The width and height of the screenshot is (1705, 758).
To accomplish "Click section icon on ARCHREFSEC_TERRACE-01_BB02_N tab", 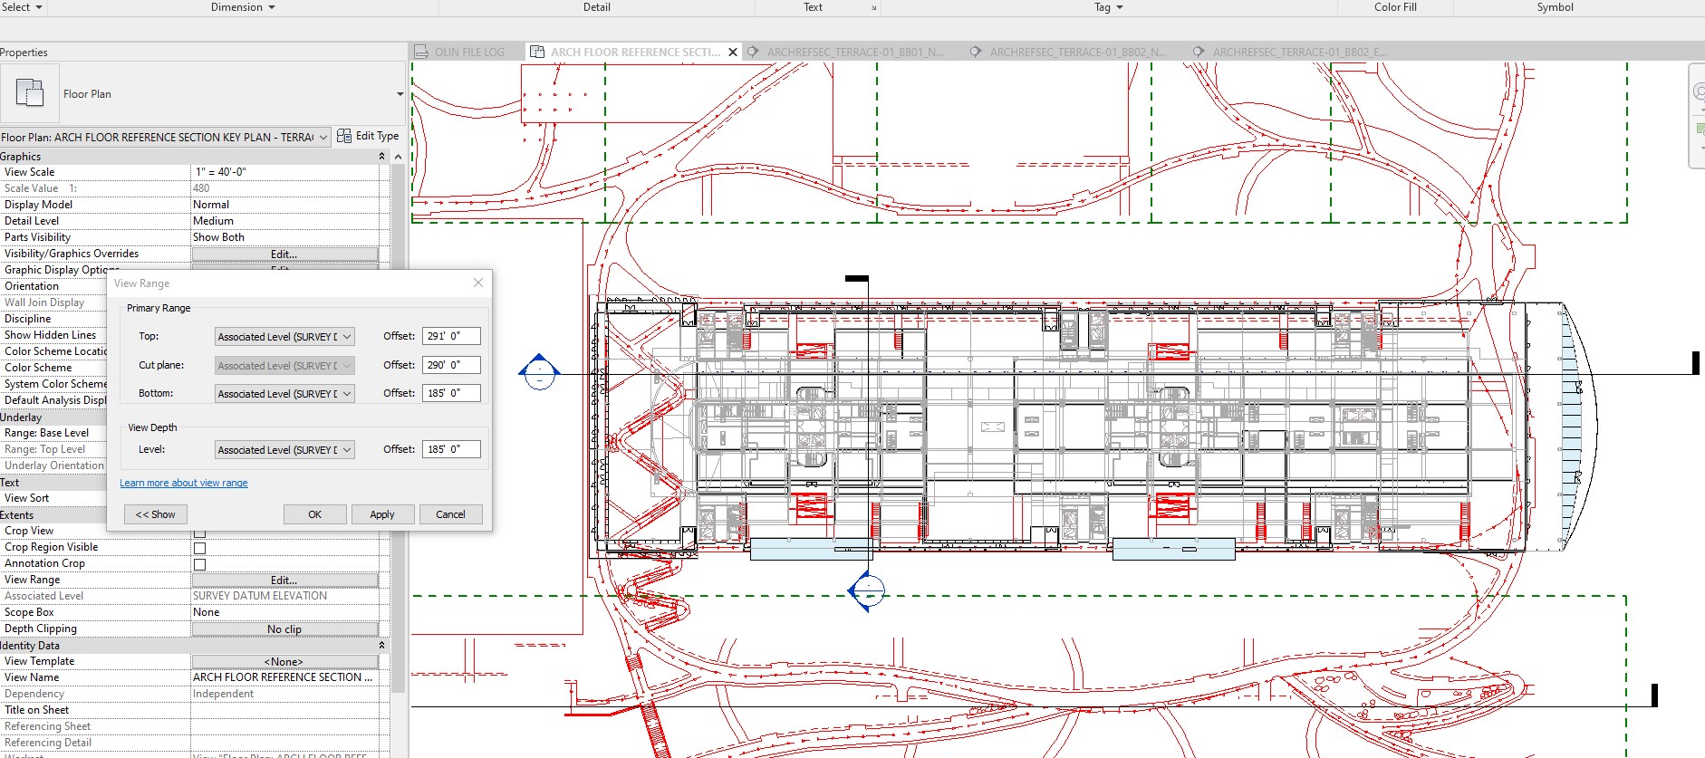I will click(x=976, y=52).
